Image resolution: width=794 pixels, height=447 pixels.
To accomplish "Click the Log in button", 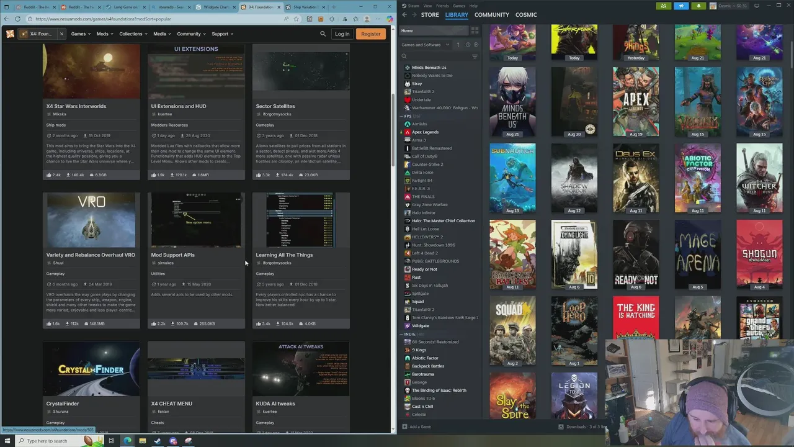I will click(x=342, y=34).
